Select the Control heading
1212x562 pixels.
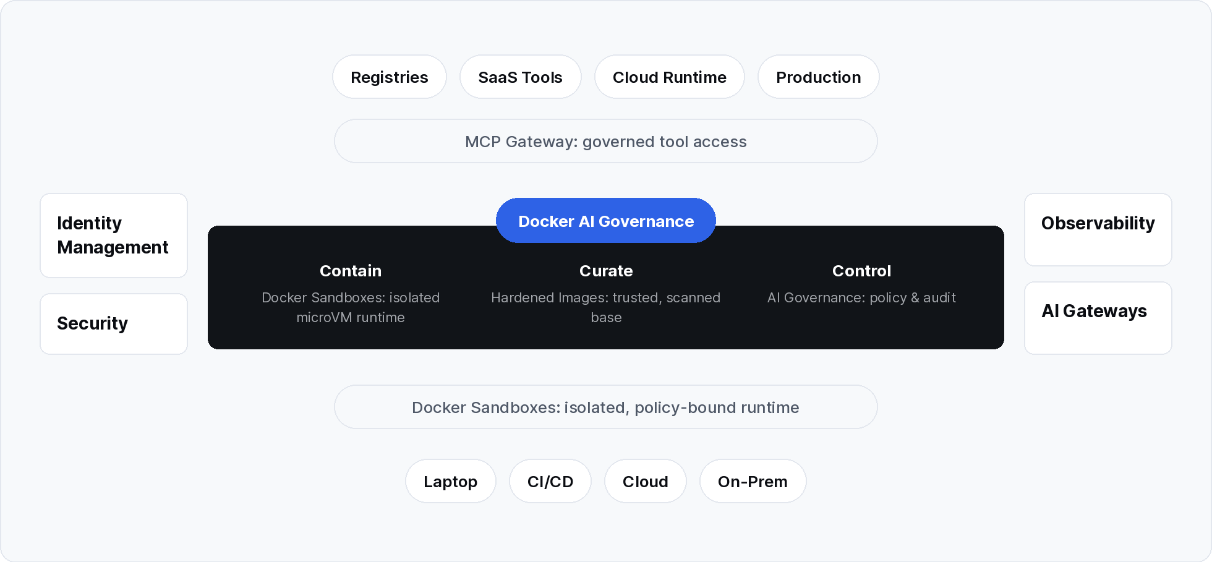pyautogui.click(x=861, y=271)
